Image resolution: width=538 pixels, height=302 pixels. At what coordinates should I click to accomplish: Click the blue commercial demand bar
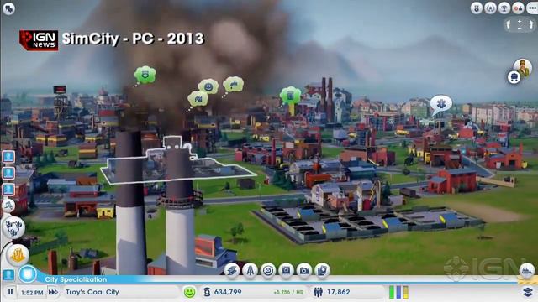[398, 293]
